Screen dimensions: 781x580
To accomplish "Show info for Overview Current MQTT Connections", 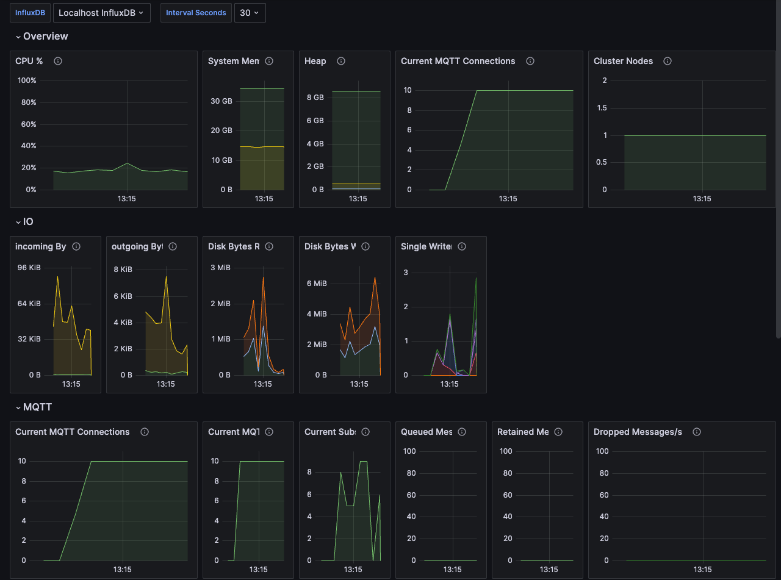I will click(530, 61).
